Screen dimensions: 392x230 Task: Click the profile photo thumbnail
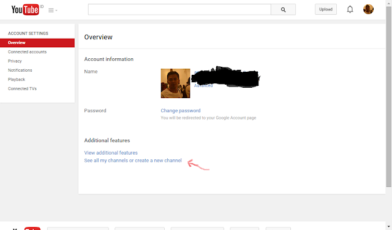pyautogui.click(x=176, y=83)
